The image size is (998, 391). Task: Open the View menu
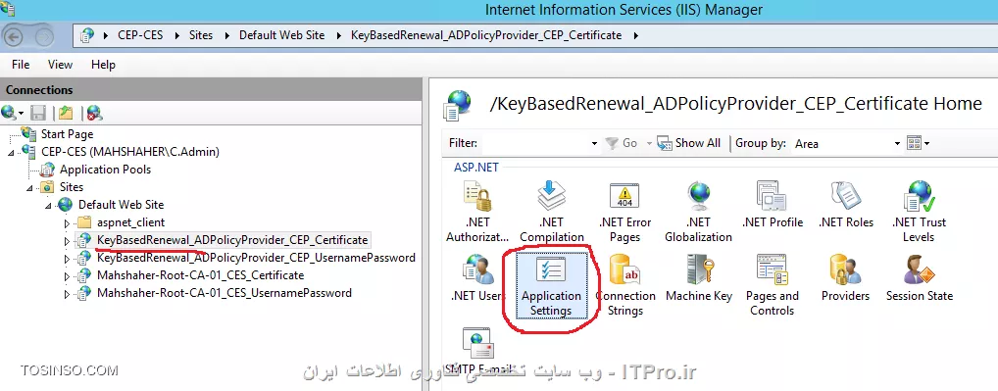(x=60, y=65)
